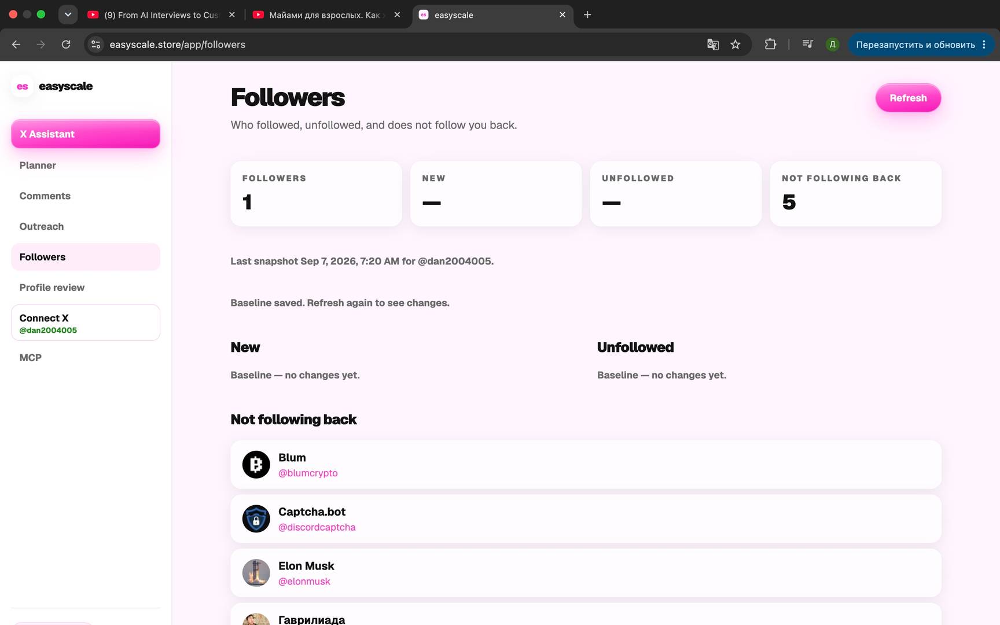
Task: Select the easyscale browser tab
Action: click(492, 15)
